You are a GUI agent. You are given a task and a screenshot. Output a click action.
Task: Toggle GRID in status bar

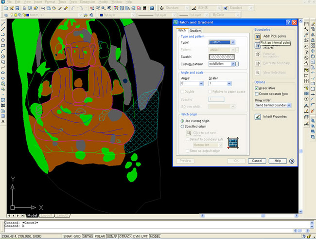coord(77,236)
